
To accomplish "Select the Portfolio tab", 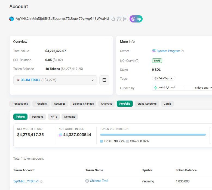I will pos(125,104).
